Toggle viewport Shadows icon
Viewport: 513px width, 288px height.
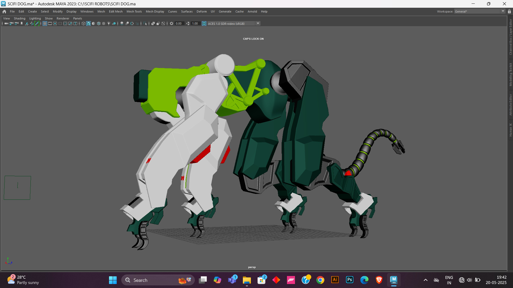tap(114, 23)
